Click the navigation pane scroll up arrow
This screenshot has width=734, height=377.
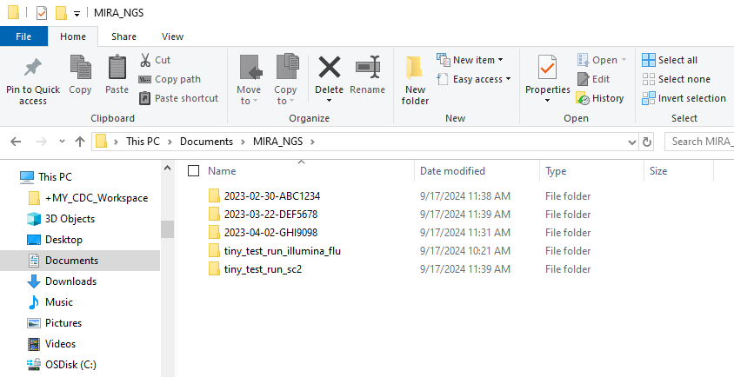pyautogui.click(x=167, y=169)
